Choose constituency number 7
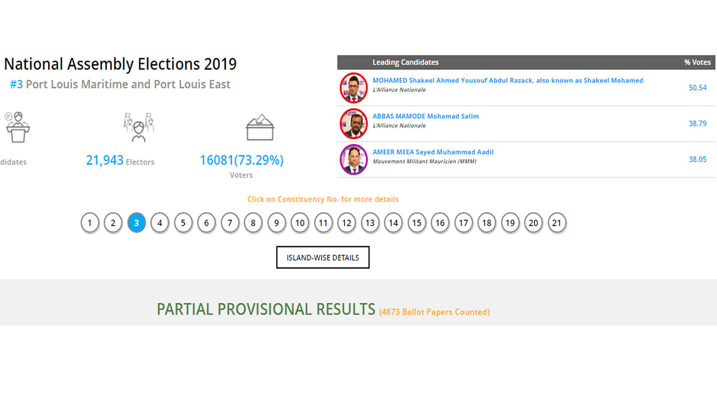The width and height of the screenshot is (717, 403). point(230,223)
